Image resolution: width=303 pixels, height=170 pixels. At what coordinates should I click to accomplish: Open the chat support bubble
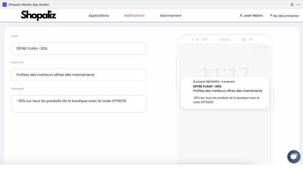[x=294, y=156]
